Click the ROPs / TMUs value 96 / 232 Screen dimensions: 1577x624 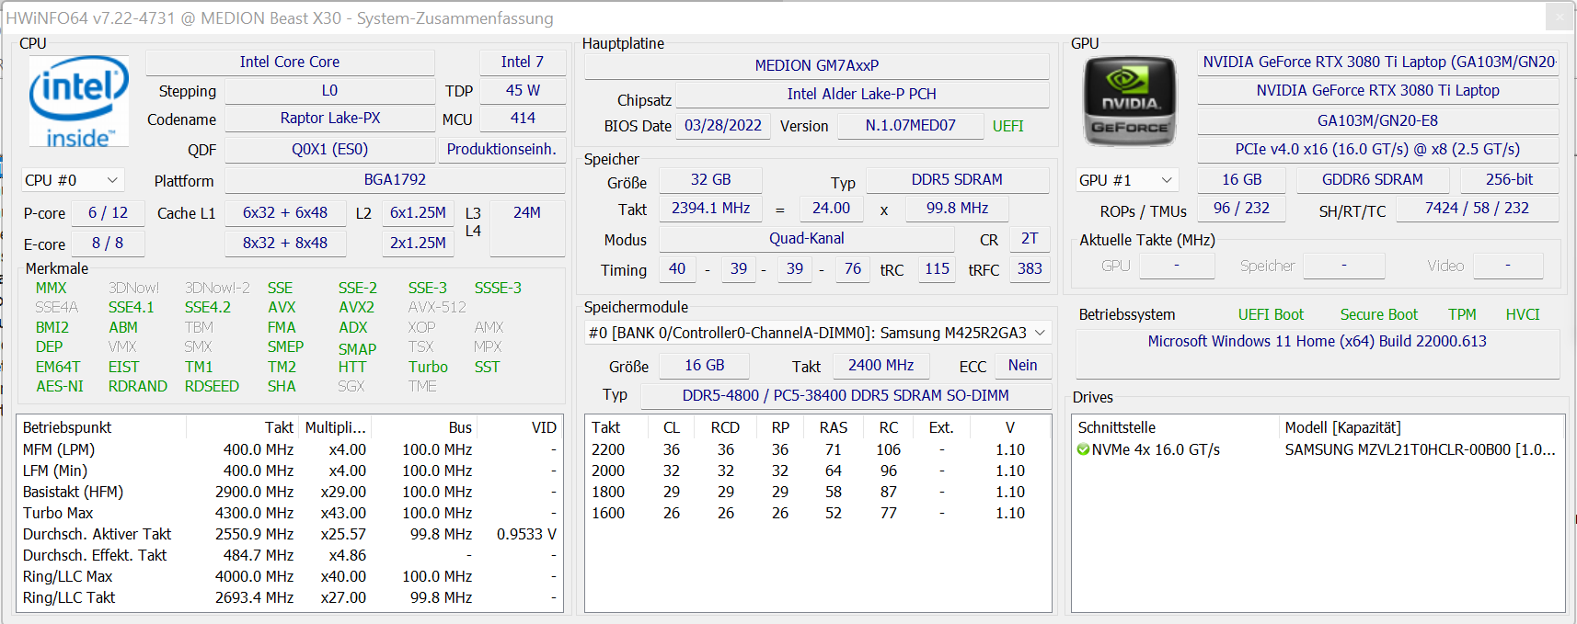click(1241, 209)
